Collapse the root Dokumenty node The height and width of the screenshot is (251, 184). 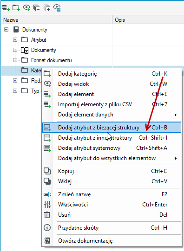point(6,29)
